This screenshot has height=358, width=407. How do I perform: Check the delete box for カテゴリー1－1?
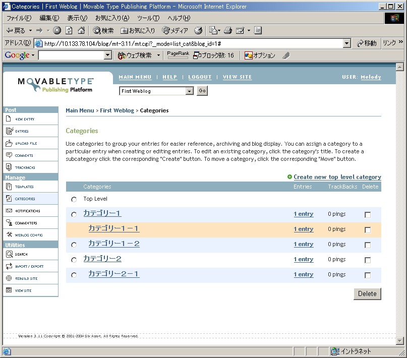[368, 229]
